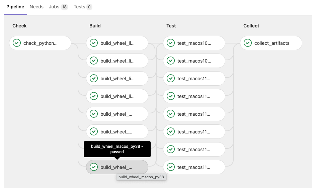Image resolution: width=312 pixels, height=196 pixels.
Task: Open the fifth Build job labeled build_wheel_...
Action: 117,114
